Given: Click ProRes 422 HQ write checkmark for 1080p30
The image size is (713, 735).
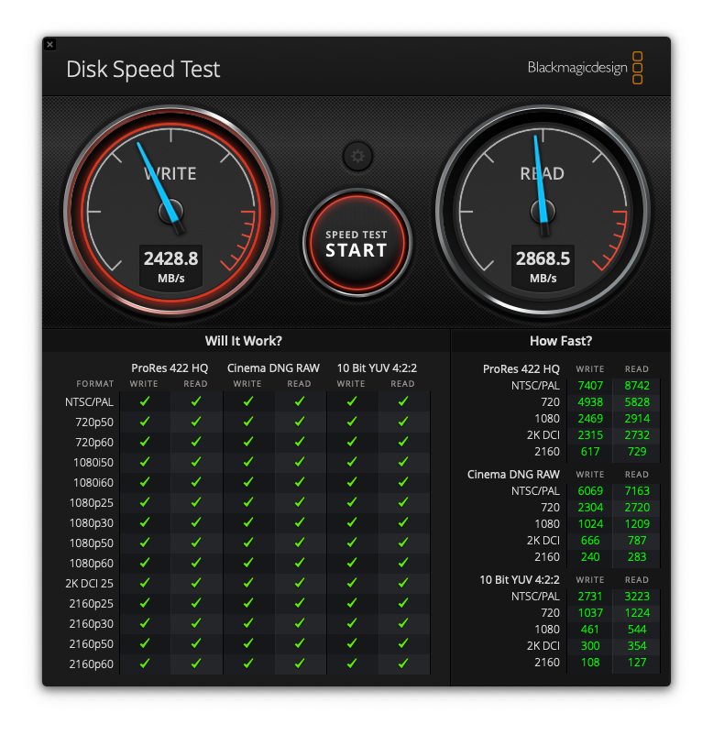Looking at the screenshot, I should point(145,522).
